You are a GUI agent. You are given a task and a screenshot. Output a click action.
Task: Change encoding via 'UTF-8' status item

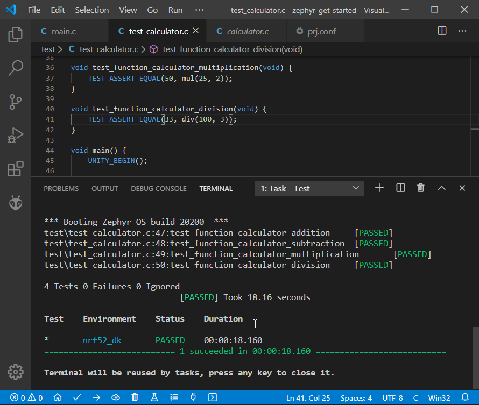click(392, 397)
